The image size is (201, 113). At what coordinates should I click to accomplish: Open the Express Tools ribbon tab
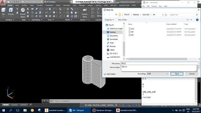click(x=124, y=5)
